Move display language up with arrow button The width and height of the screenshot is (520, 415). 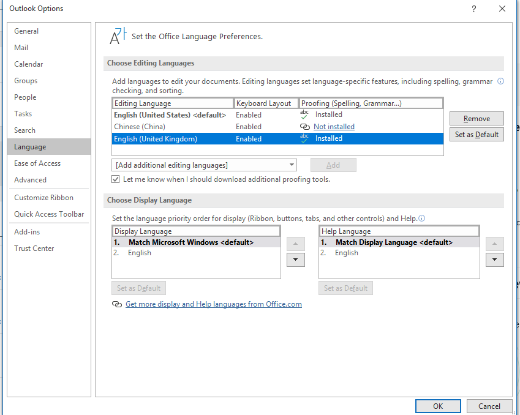click(295, 244)
